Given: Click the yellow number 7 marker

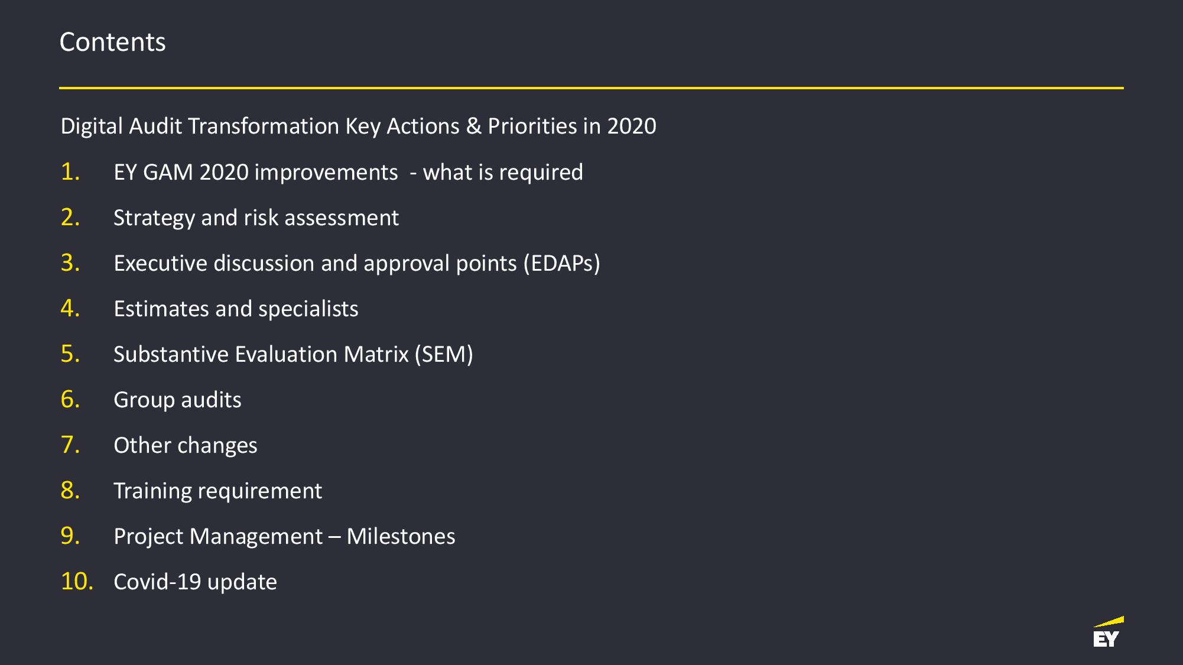Looking at the screenshot, I should [70, 445].
